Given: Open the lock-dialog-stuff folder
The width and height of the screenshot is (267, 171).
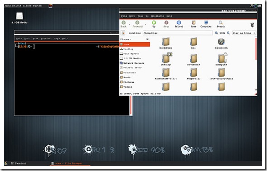Looking at the screenshot, I should point(221,74).
